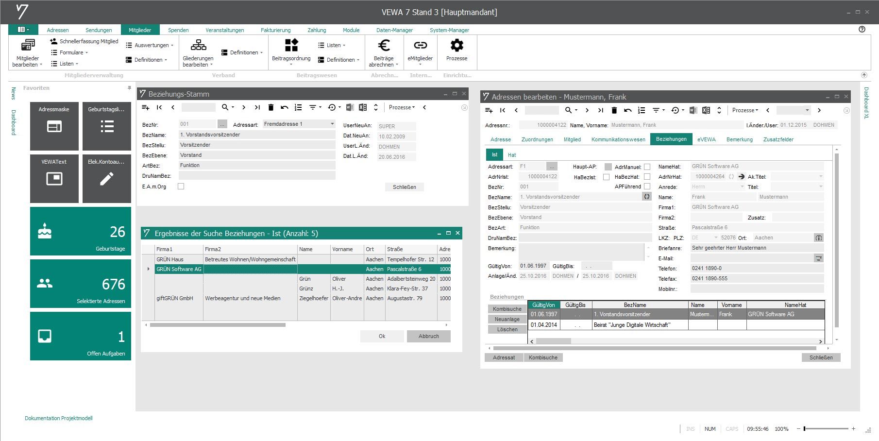Open Dokumentation Projektmodell link

point(59,418)
